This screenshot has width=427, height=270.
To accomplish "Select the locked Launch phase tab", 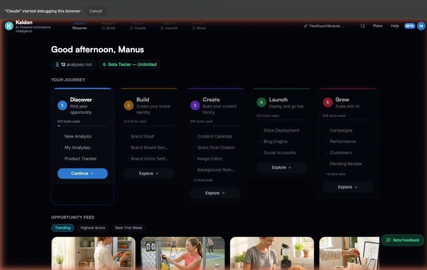I will click(169, 26).
